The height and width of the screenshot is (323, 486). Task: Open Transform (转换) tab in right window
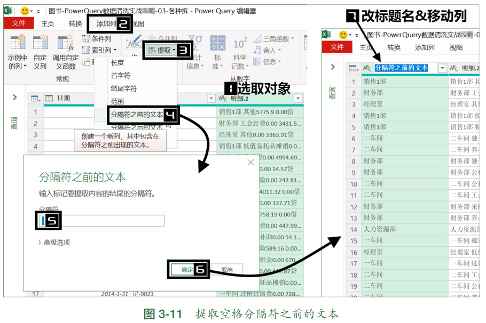394,47
